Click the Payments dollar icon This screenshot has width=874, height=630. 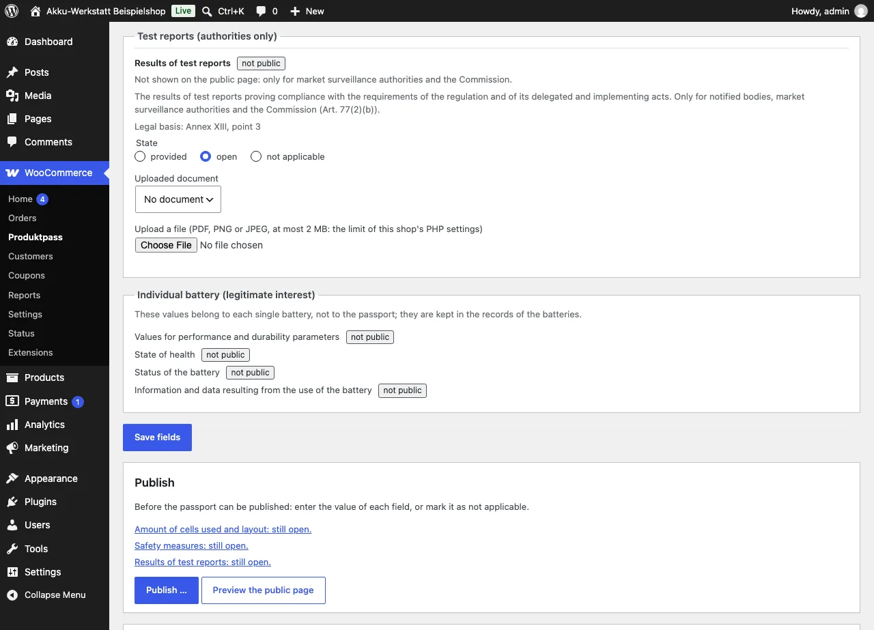point(12,401)
